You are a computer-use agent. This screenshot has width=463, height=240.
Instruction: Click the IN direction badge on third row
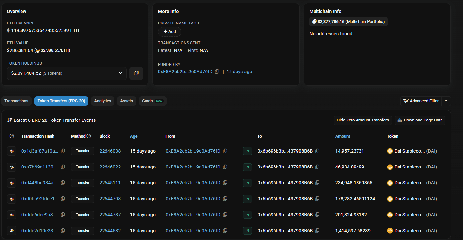click(247, 182)
